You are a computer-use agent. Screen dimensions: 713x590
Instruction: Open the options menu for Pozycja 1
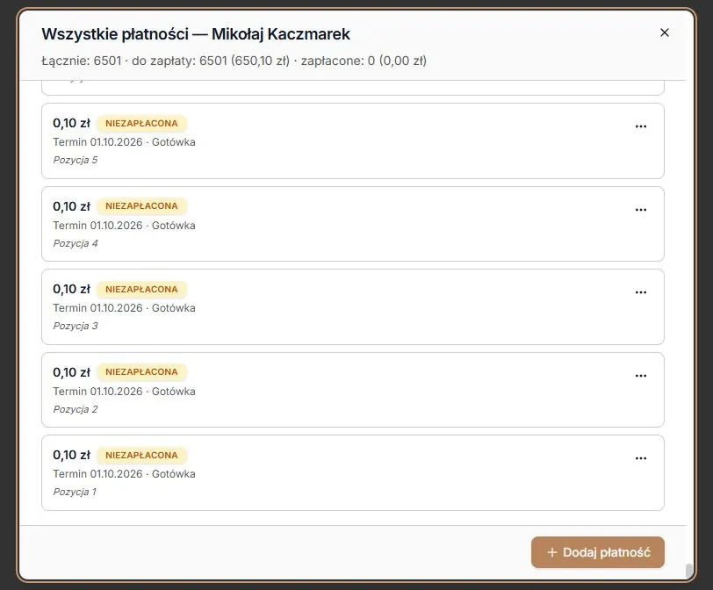click(641, 458)
